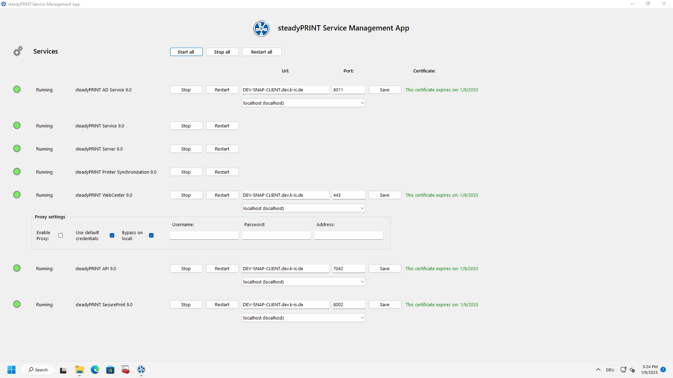Click Stop all button
Viewport: 673px width, 378px height.
pyautogui.click(x=222, y=52)
